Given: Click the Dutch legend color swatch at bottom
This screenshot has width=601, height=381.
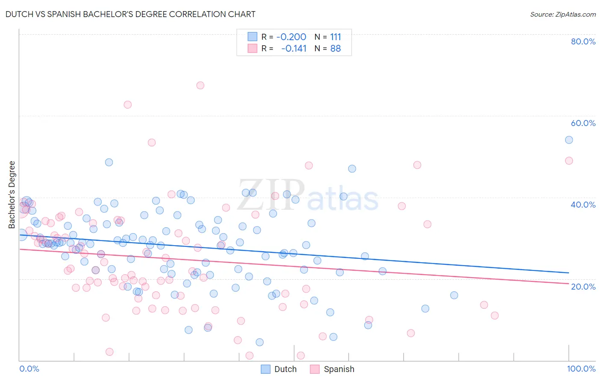Looking at the screenshot, I should (x=265, y=369).
